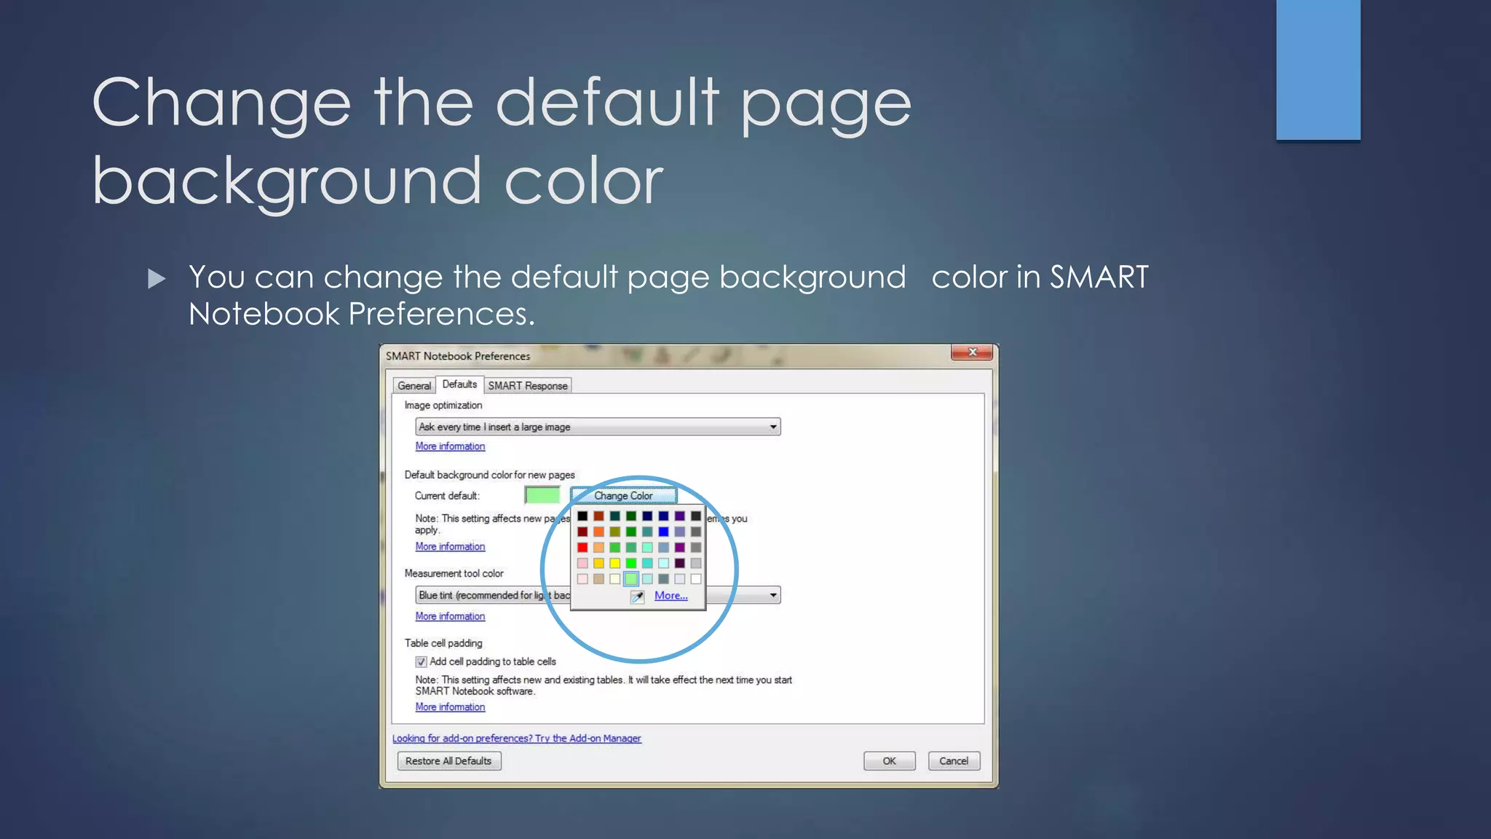The width and height of the screenshot is (1491, 839).
Task: Close the SMART Notebook Preferences dialog
Action: coord(972,352)
